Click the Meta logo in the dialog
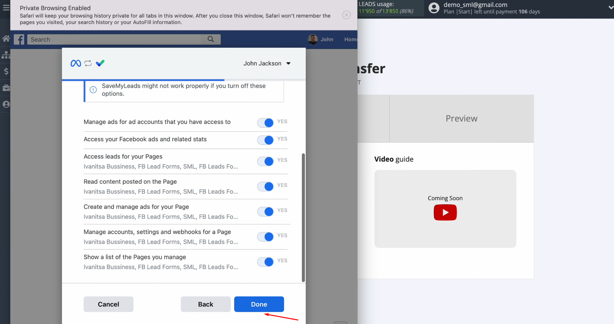614x324 pixels. (x=76, y=63)
